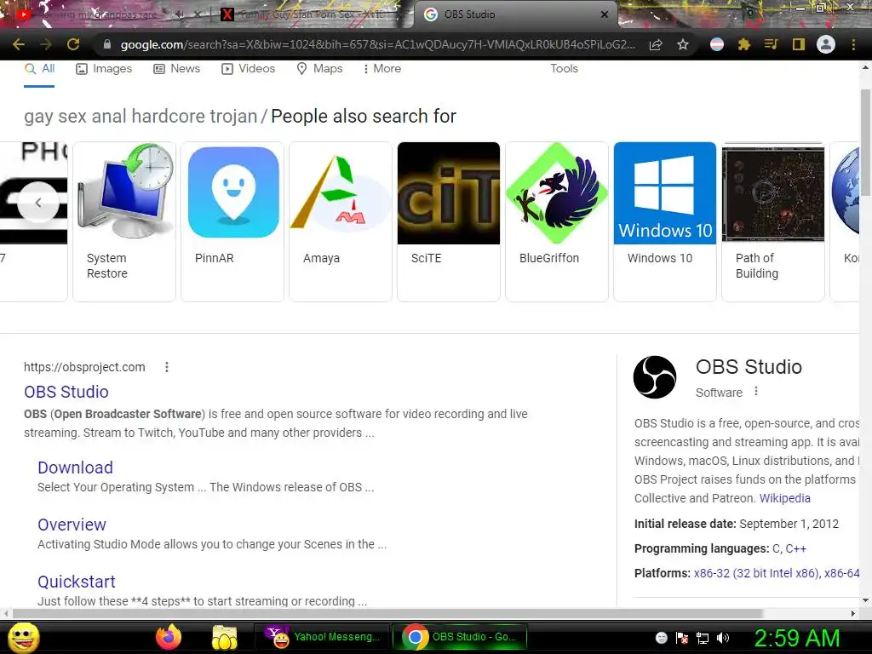Click the smiley face start button
This screenshot has height=654, width=872.
click(23, 637)
